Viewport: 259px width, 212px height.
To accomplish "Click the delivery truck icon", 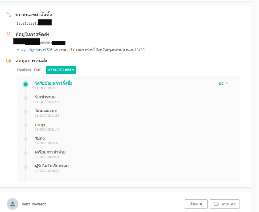I will click(x=9, y=61).
